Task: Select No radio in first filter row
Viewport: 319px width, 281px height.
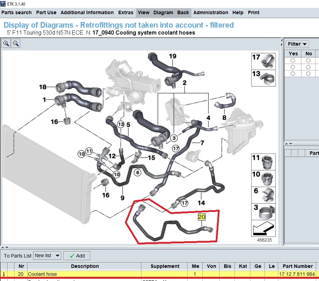Action: pos(308,60)
